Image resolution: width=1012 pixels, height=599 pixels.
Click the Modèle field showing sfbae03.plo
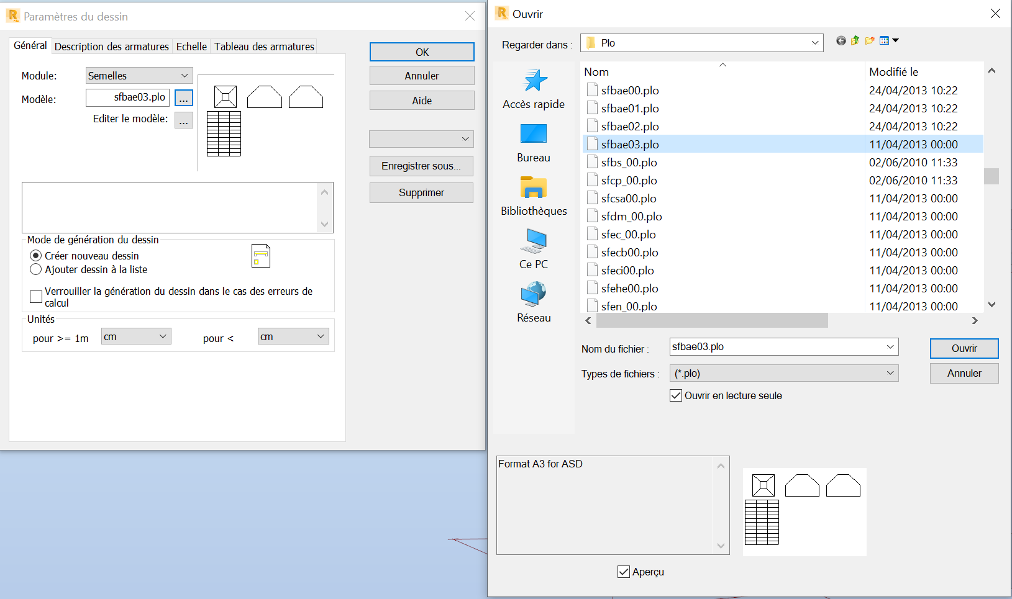pos(127,97)
